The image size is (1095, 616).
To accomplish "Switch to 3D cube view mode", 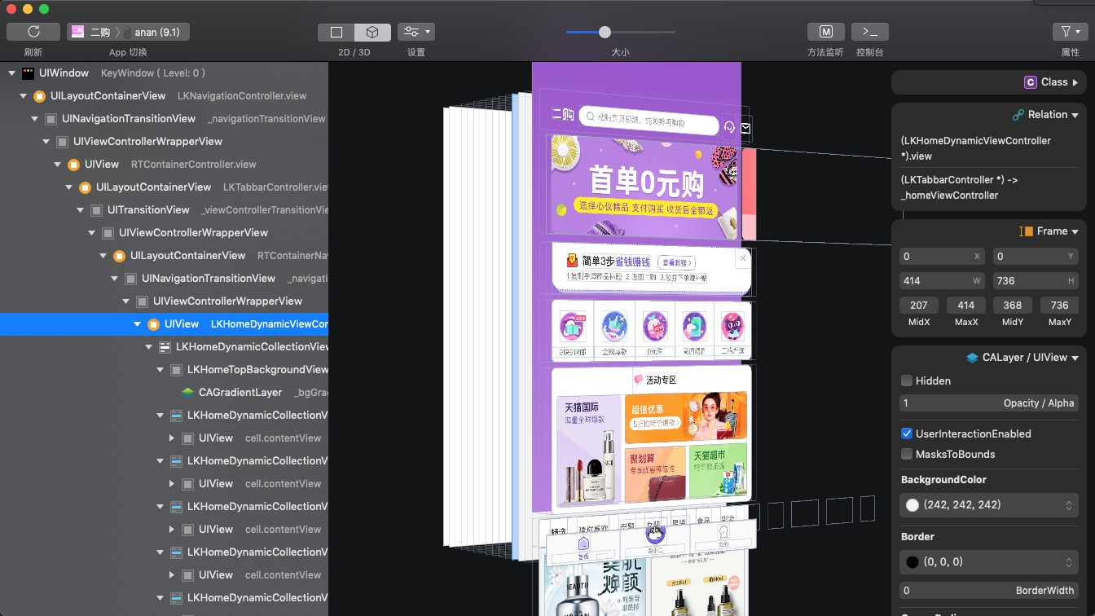I will tap(372, 32).
